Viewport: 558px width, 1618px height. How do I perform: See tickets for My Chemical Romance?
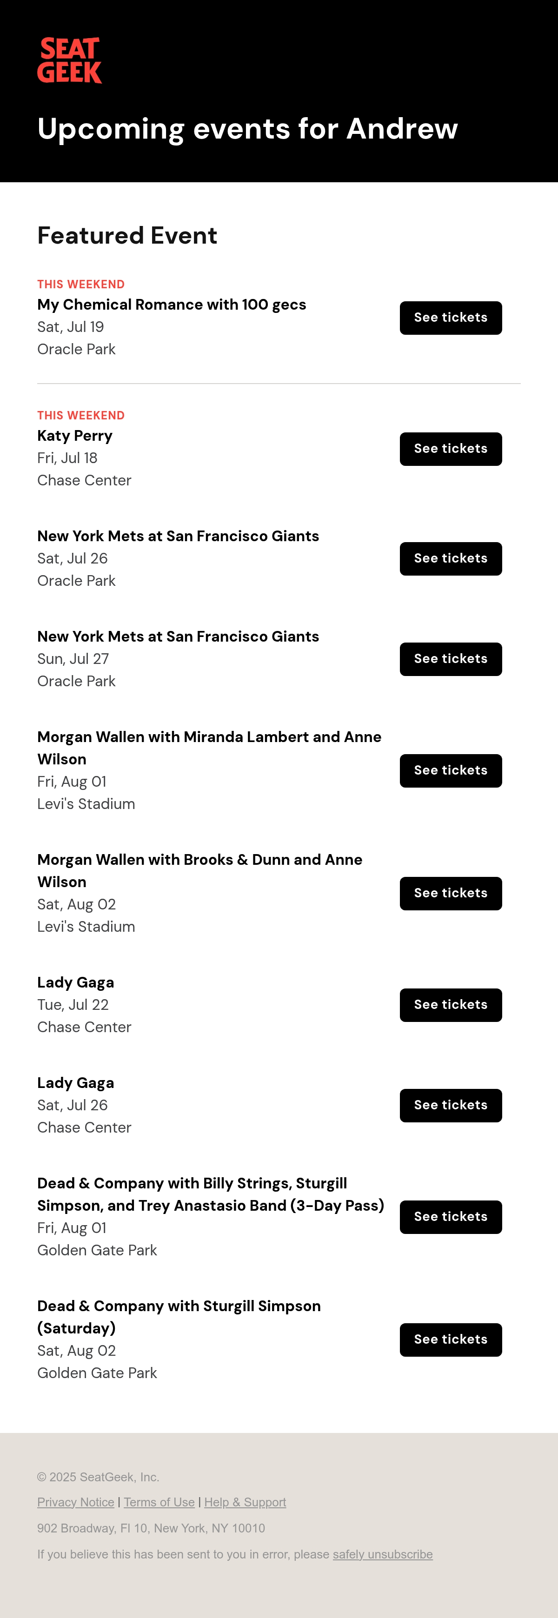click(451, 318)
